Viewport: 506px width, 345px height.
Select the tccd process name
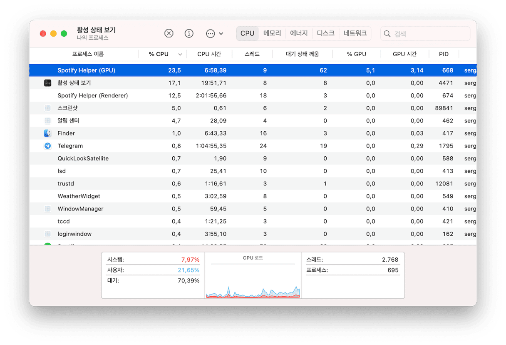click(64, 221)
